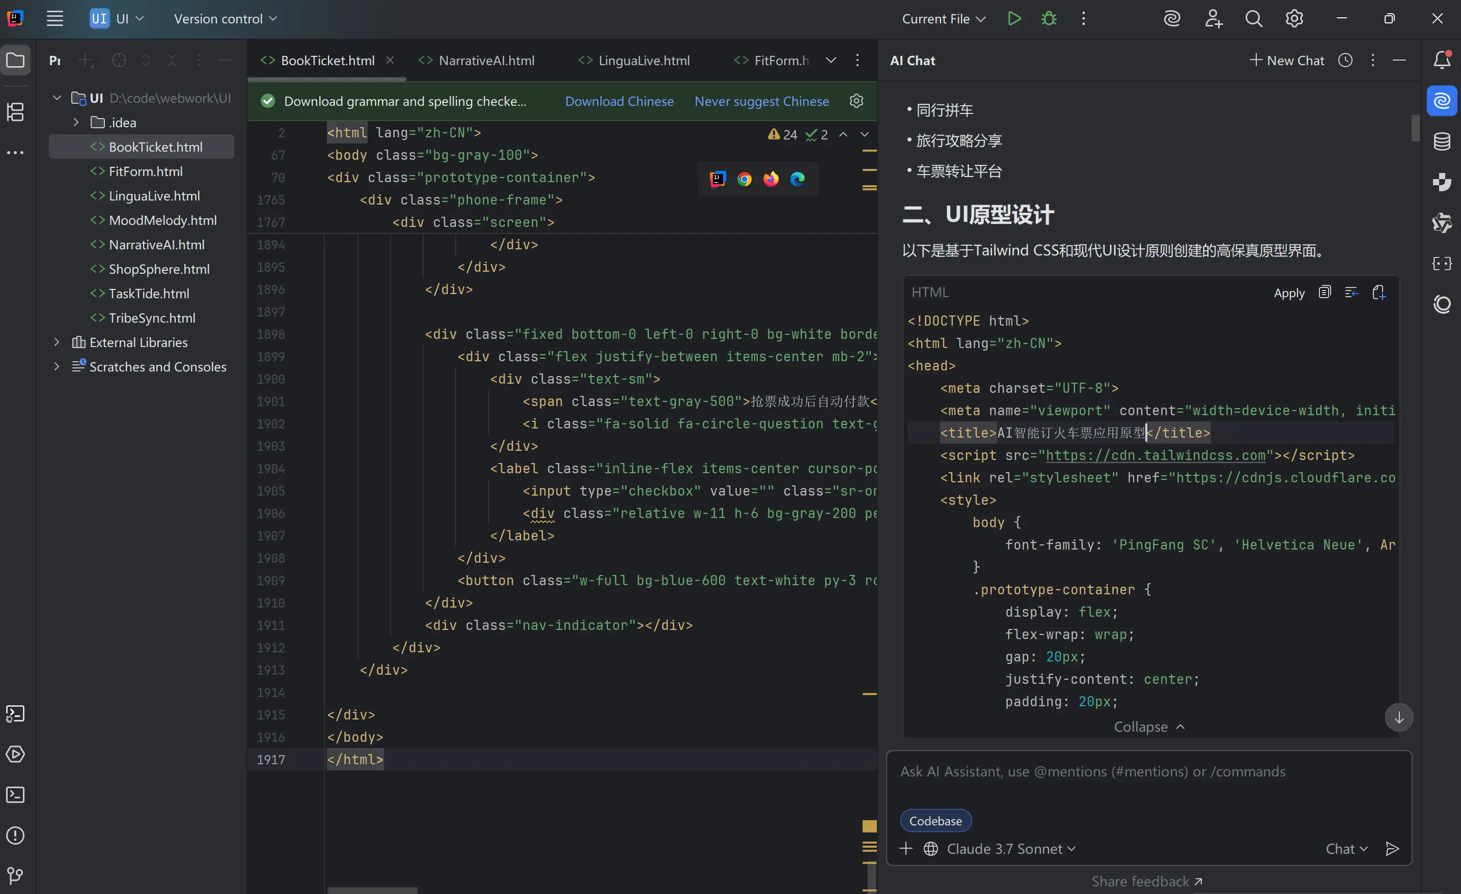The height and width of the screenshot is (894, 1461).
Task: Open the Notifications bell
Action: 1442,60
